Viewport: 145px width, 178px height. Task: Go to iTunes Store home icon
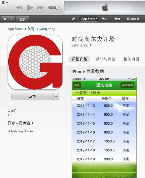coord(73,19)
